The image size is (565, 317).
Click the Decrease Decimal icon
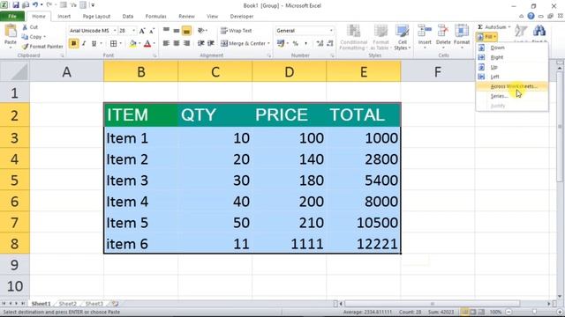tap(329, 43)
